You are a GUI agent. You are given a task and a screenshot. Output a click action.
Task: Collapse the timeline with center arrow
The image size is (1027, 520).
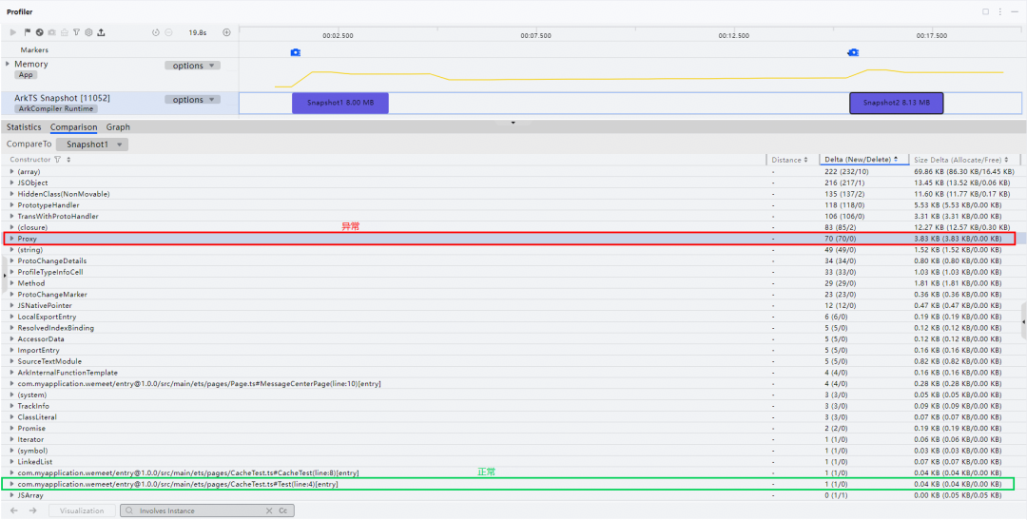513,122
